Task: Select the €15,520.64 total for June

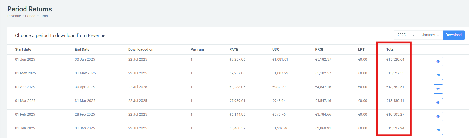Action: [x=395, y=59]
